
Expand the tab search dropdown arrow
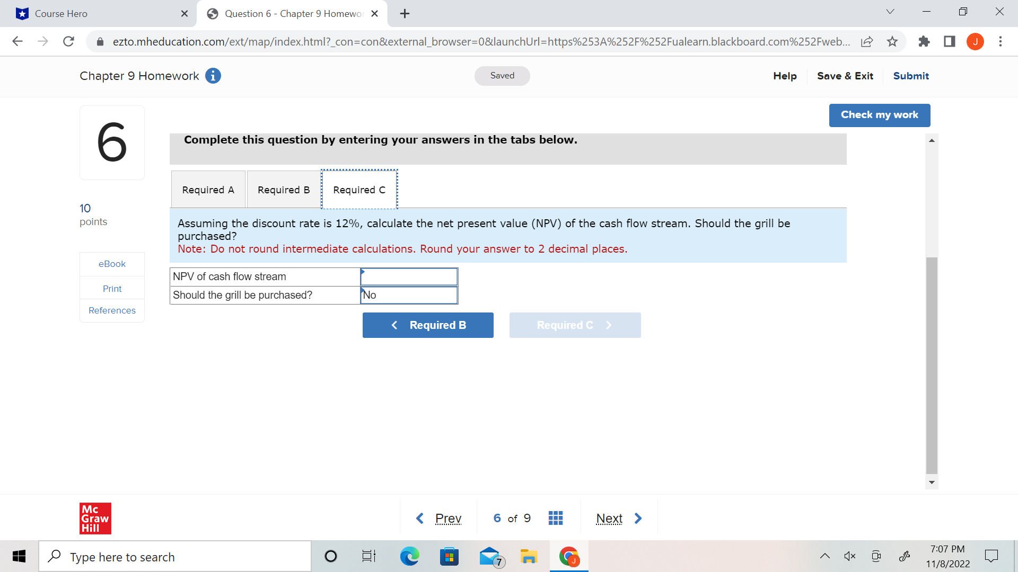tap(890, 12)
